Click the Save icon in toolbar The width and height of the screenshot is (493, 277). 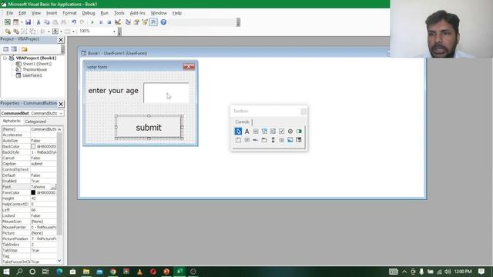[28, 22]
